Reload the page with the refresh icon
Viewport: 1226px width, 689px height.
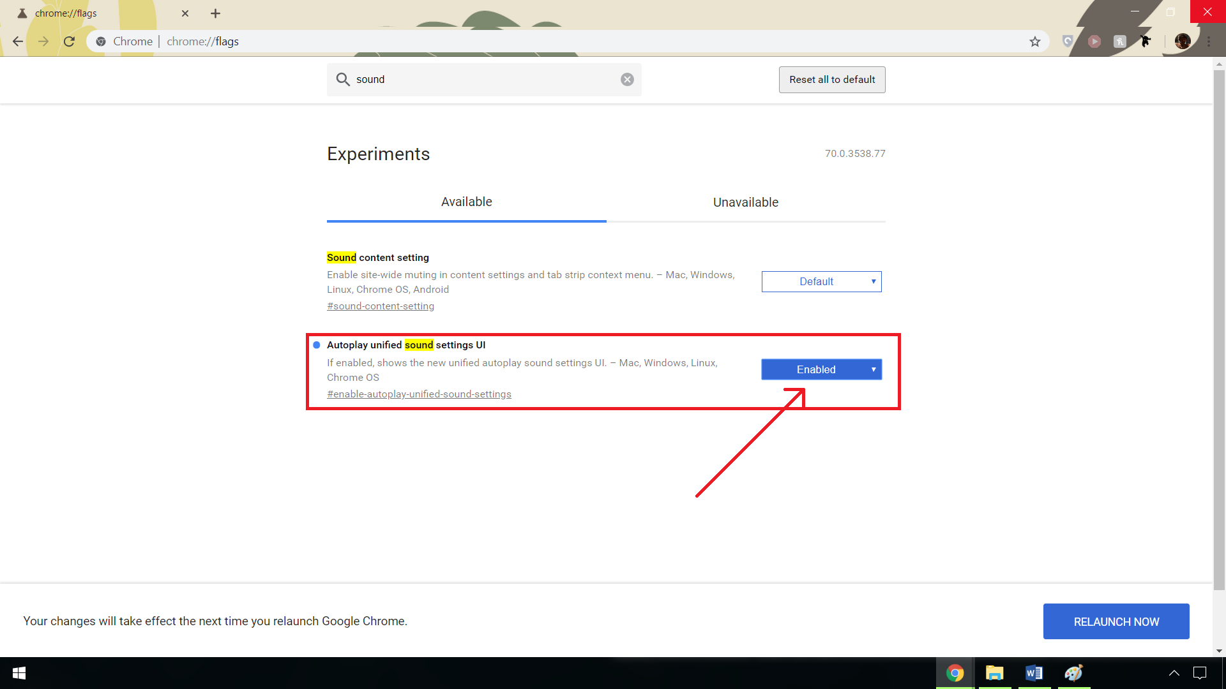point(69,41)
